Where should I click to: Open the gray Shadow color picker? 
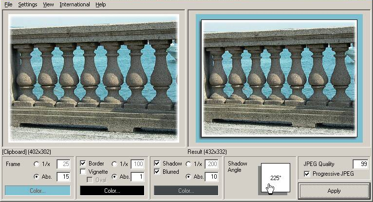pyautogui.click(x=186, y=191)
